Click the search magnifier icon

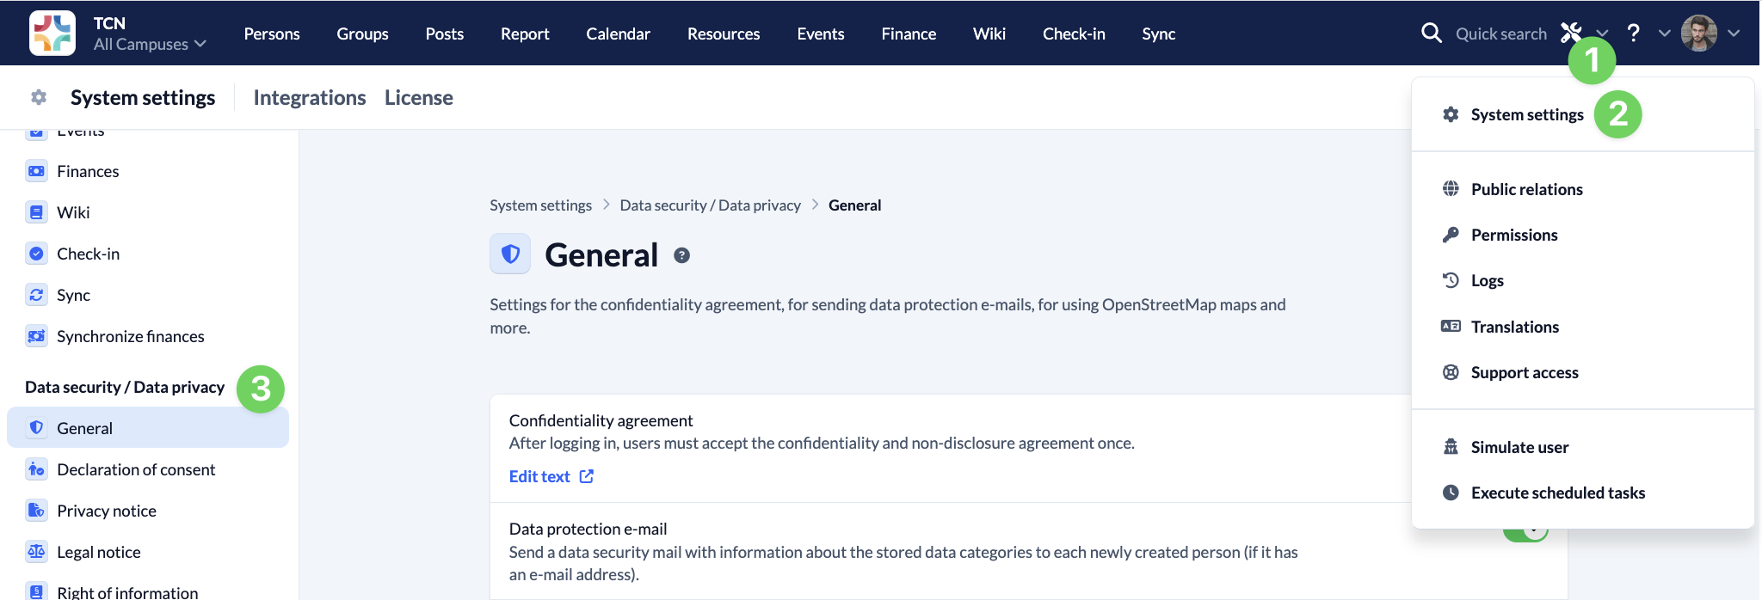[1431, 34]
